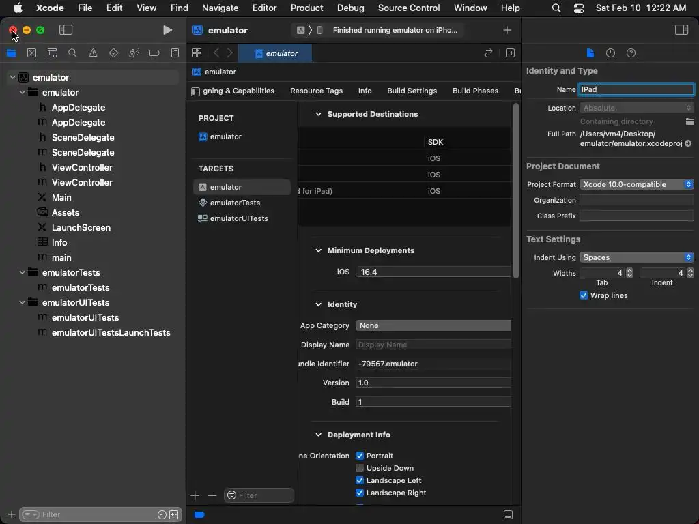Run the emulator project with the play button
Screen dimensions: 699x524
click(x=168, y=30)
